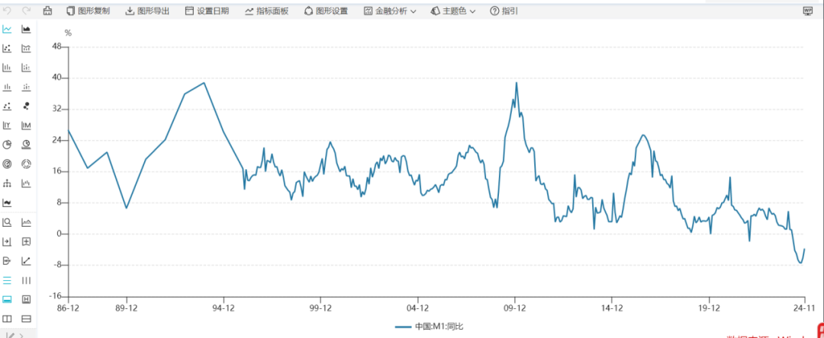Open the 指标面板 indicator panel
Viewport: 824px width, 338px height.
click(x=266, y=11)
